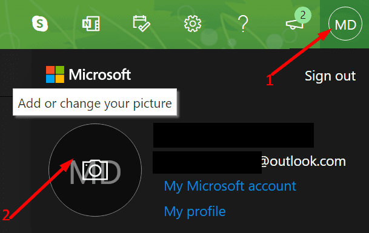Open My profile link
Image resolution: width=369 pixels, height=233 pixels.
[x=195, y=211]
